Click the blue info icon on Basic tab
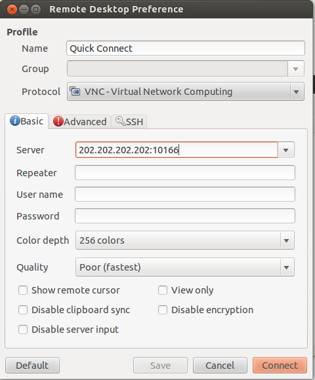The width and height of the screenshot is (315, 380). [15, 121]
